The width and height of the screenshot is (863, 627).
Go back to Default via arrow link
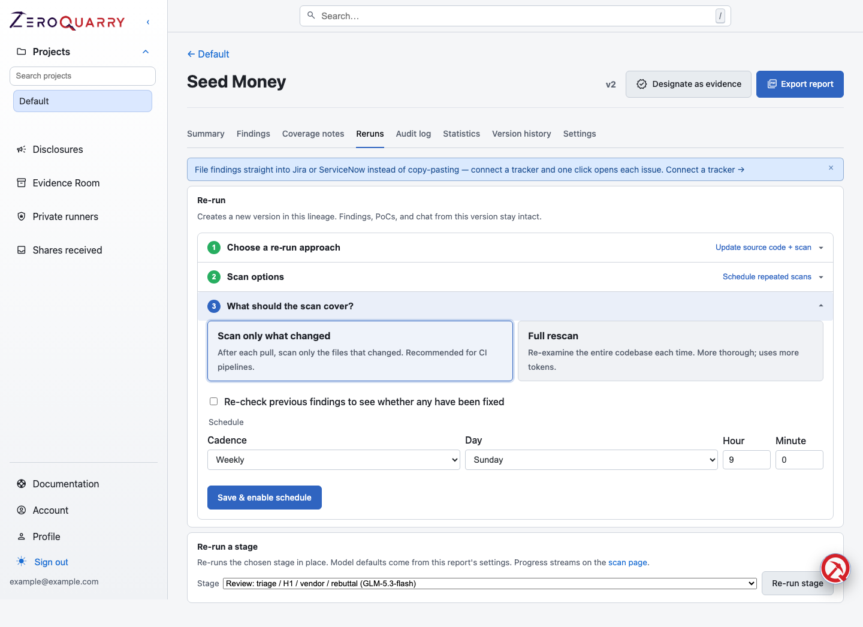(x=208, y=54)
